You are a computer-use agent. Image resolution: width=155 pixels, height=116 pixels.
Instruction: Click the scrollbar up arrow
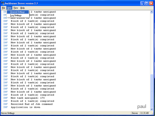coord(152,12)
